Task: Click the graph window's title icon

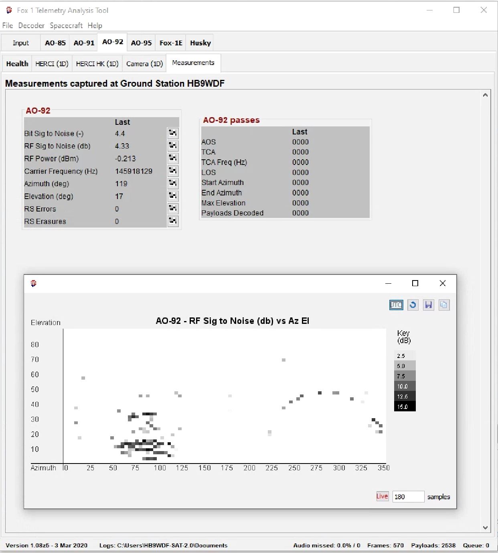Action: click(34, 283)
